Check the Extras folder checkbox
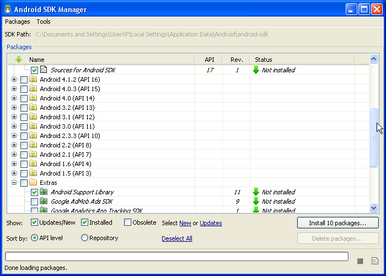 click(x=24, y=183)
